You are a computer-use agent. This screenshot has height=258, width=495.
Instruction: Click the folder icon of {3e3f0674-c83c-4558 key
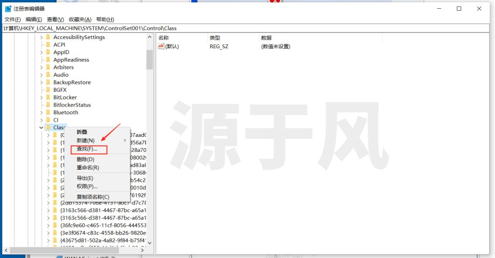click(55, 233)
